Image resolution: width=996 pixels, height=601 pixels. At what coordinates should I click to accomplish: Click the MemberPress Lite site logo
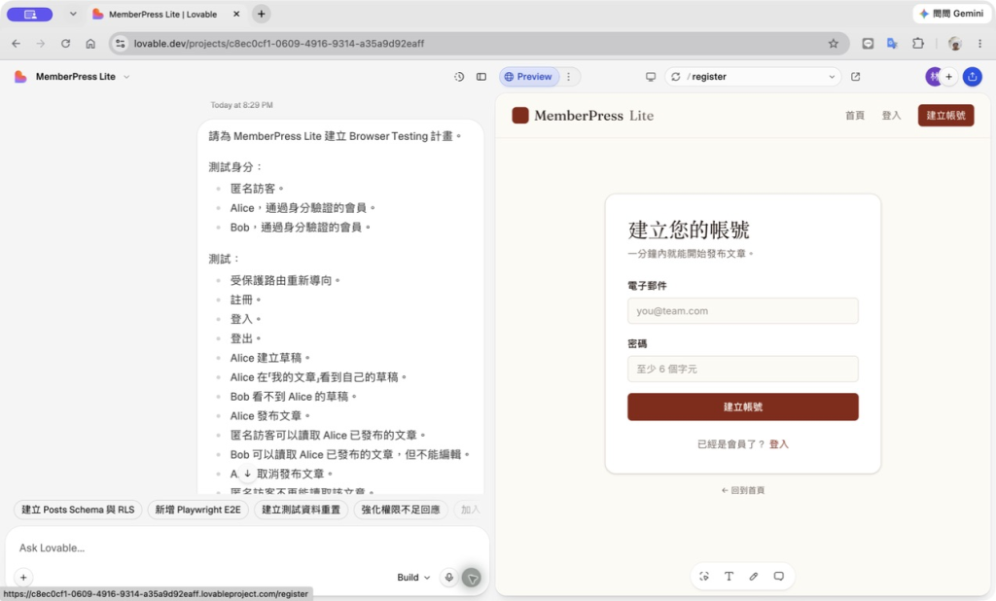click(583, 116)
